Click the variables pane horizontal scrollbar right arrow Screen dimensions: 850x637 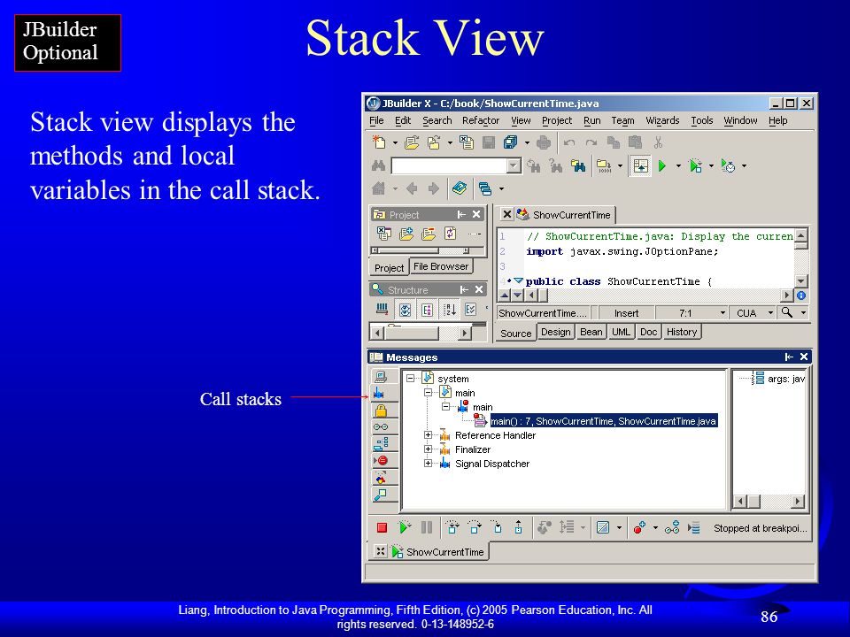tap(798, 501)
